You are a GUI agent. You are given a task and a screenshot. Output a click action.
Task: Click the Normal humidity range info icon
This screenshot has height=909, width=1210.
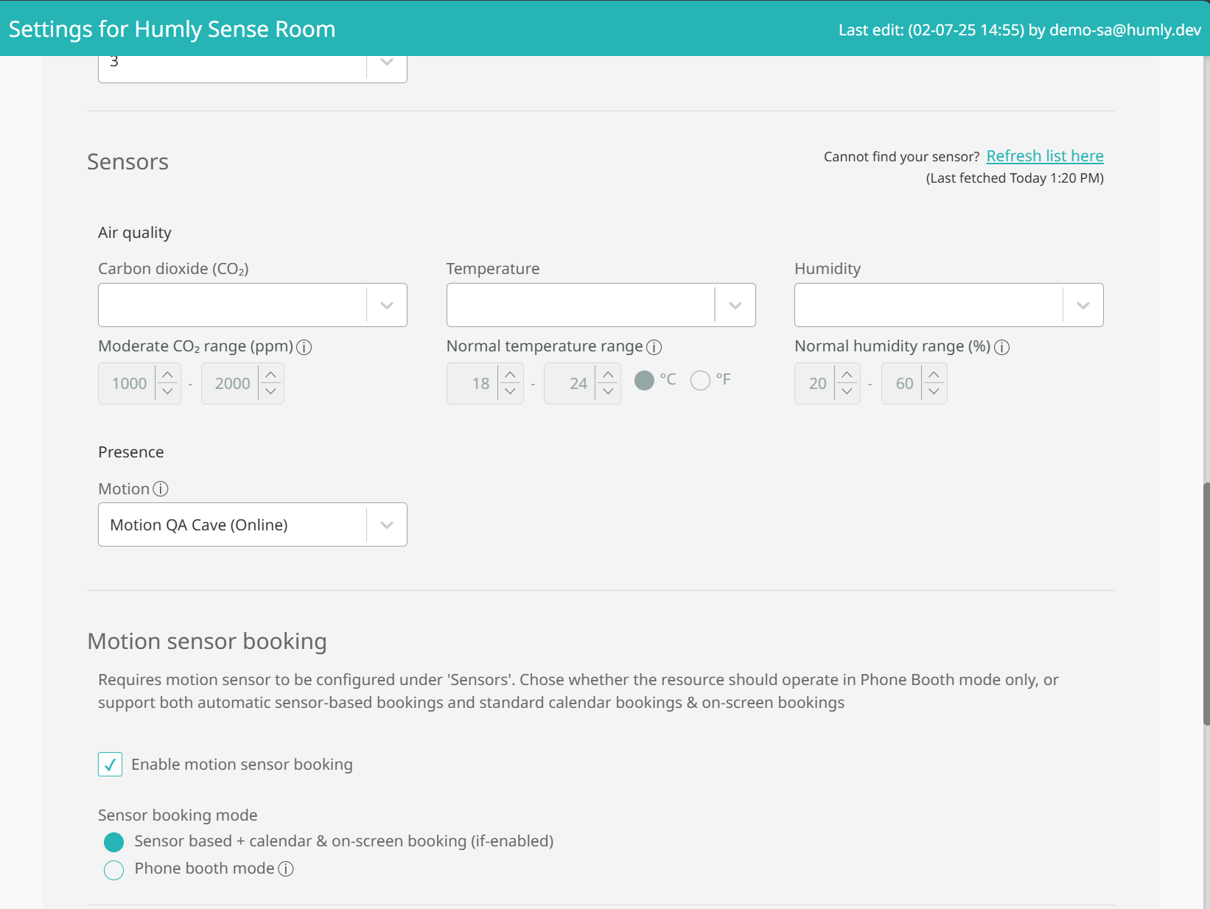(x=1002, y=347)
